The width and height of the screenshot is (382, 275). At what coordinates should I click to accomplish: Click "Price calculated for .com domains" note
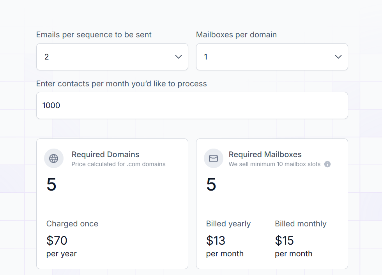point(118,164)
